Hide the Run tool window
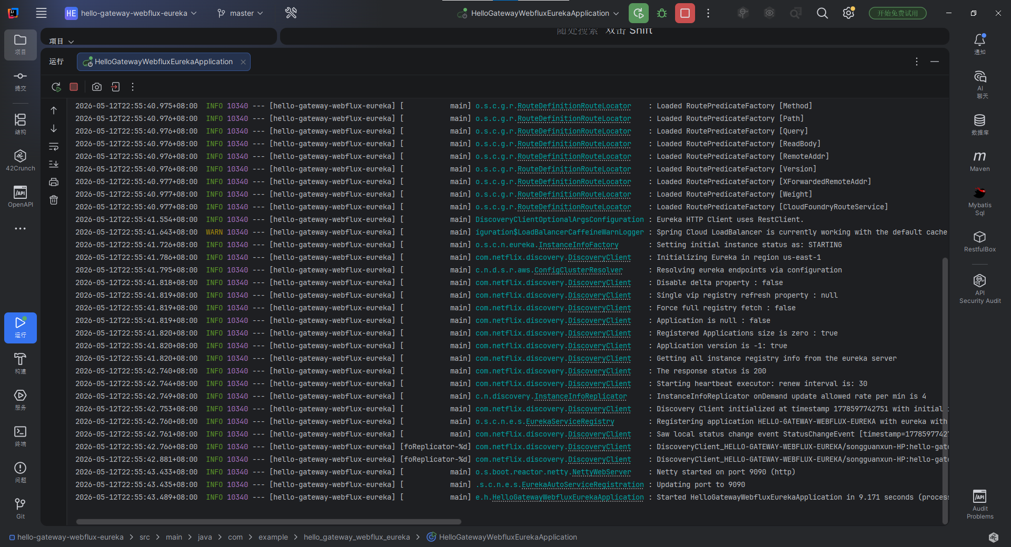The width and height of the screenshot is (1011, 547). (x=935, y=62)
